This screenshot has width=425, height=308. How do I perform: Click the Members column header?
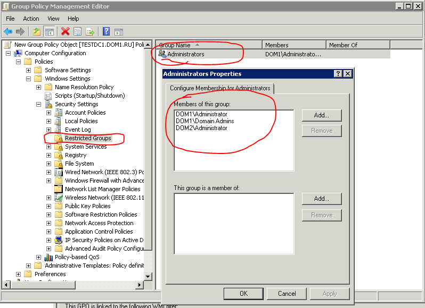point(294,45)
